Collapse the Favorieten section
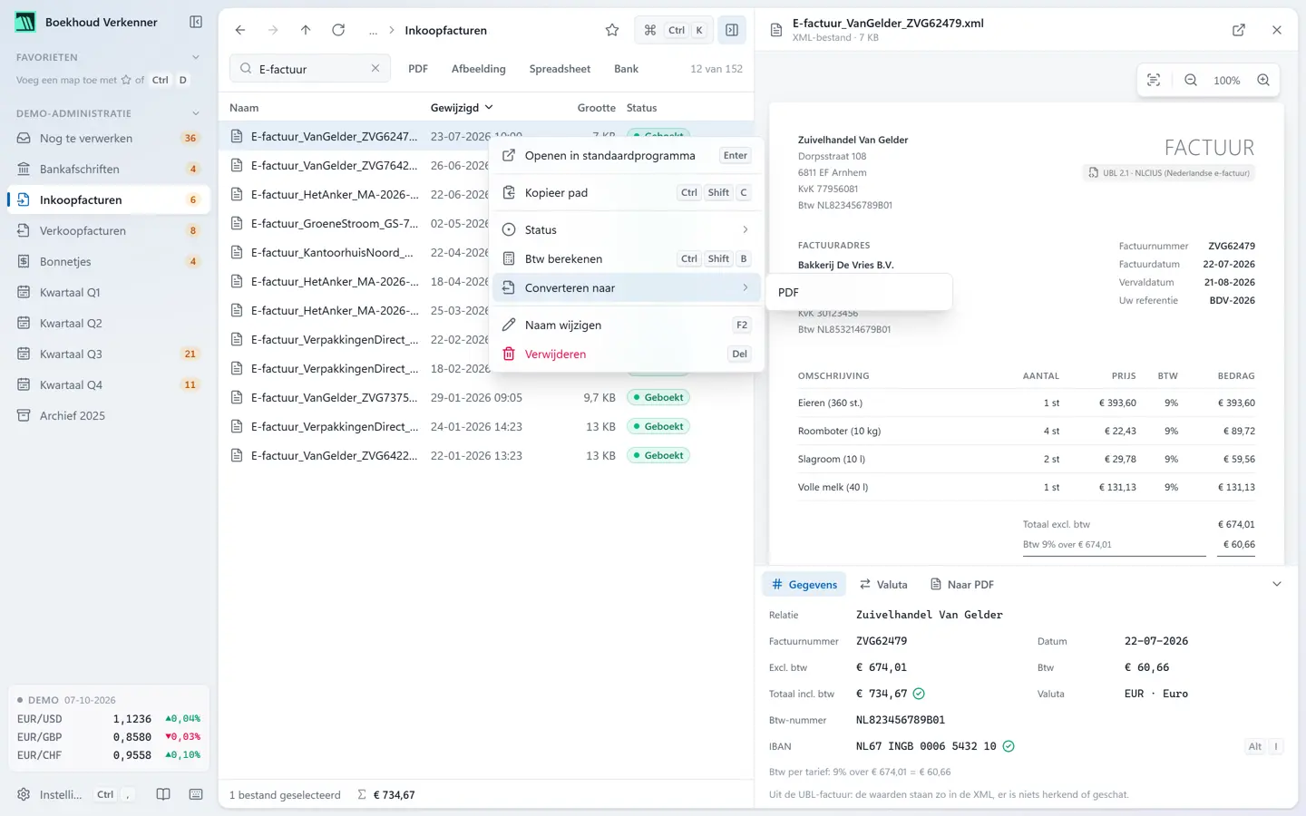This screenshot has width=1306, height=816. point(196,57)
